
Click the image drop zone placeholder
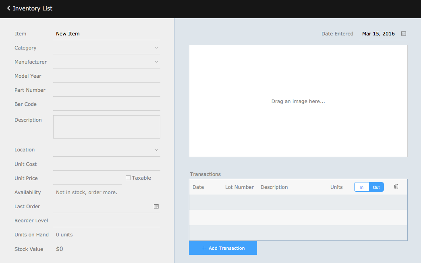click(298, 101)
